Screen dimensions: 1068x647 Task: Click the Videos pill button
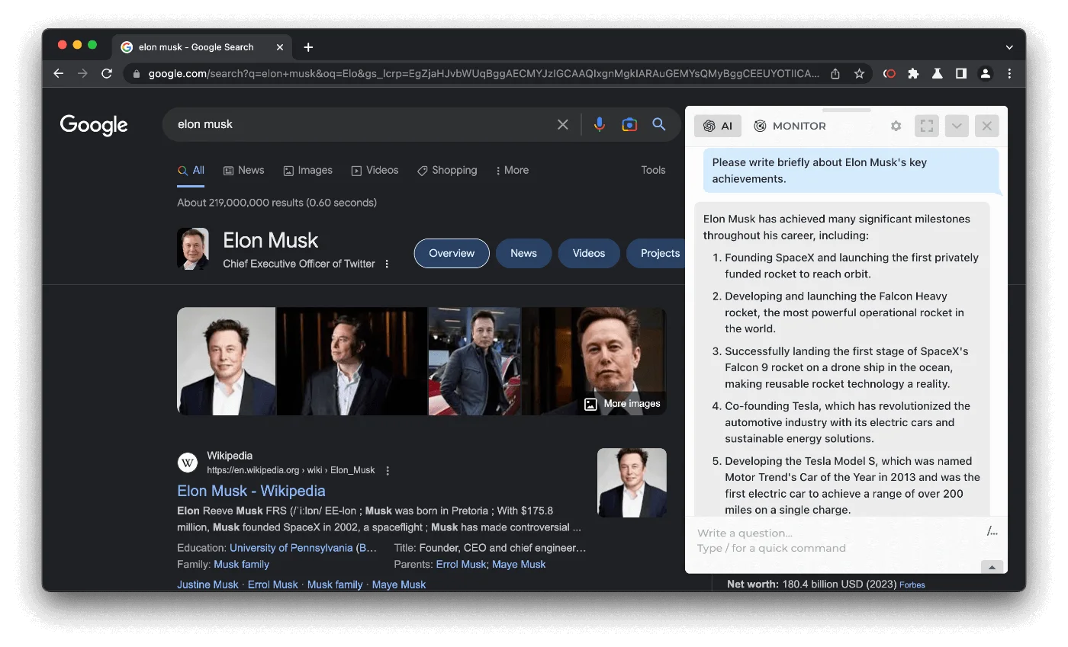tap(588, 253)
